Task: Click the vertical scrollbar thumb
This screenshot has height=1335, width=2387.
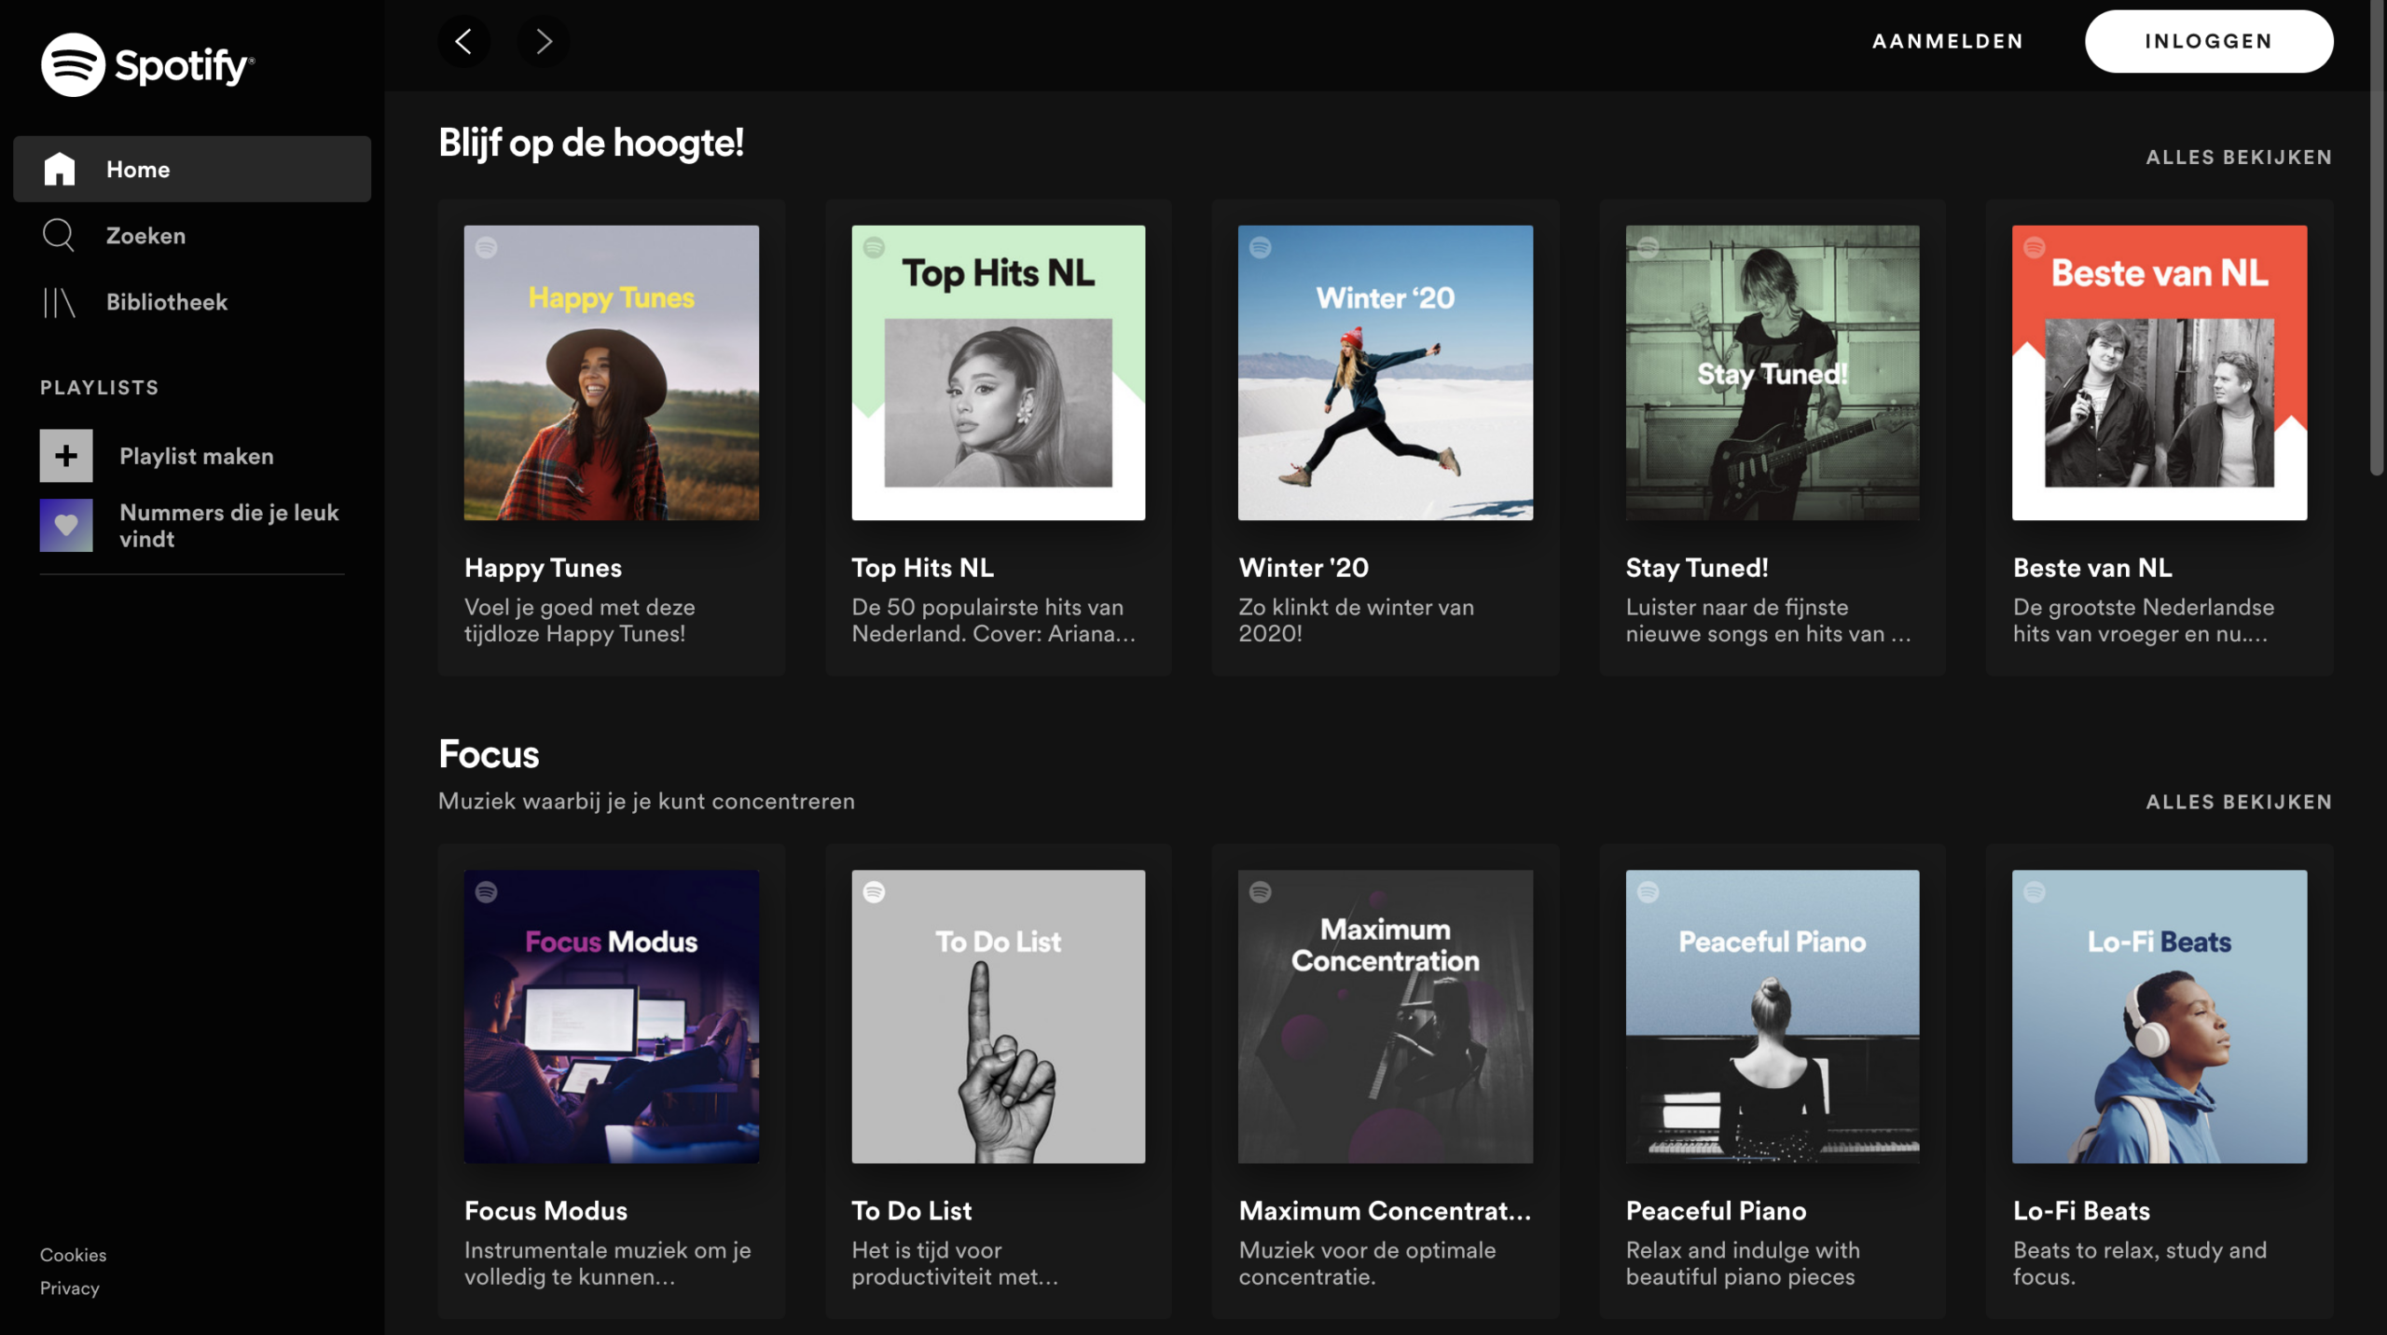Action: click(2377, 238)
